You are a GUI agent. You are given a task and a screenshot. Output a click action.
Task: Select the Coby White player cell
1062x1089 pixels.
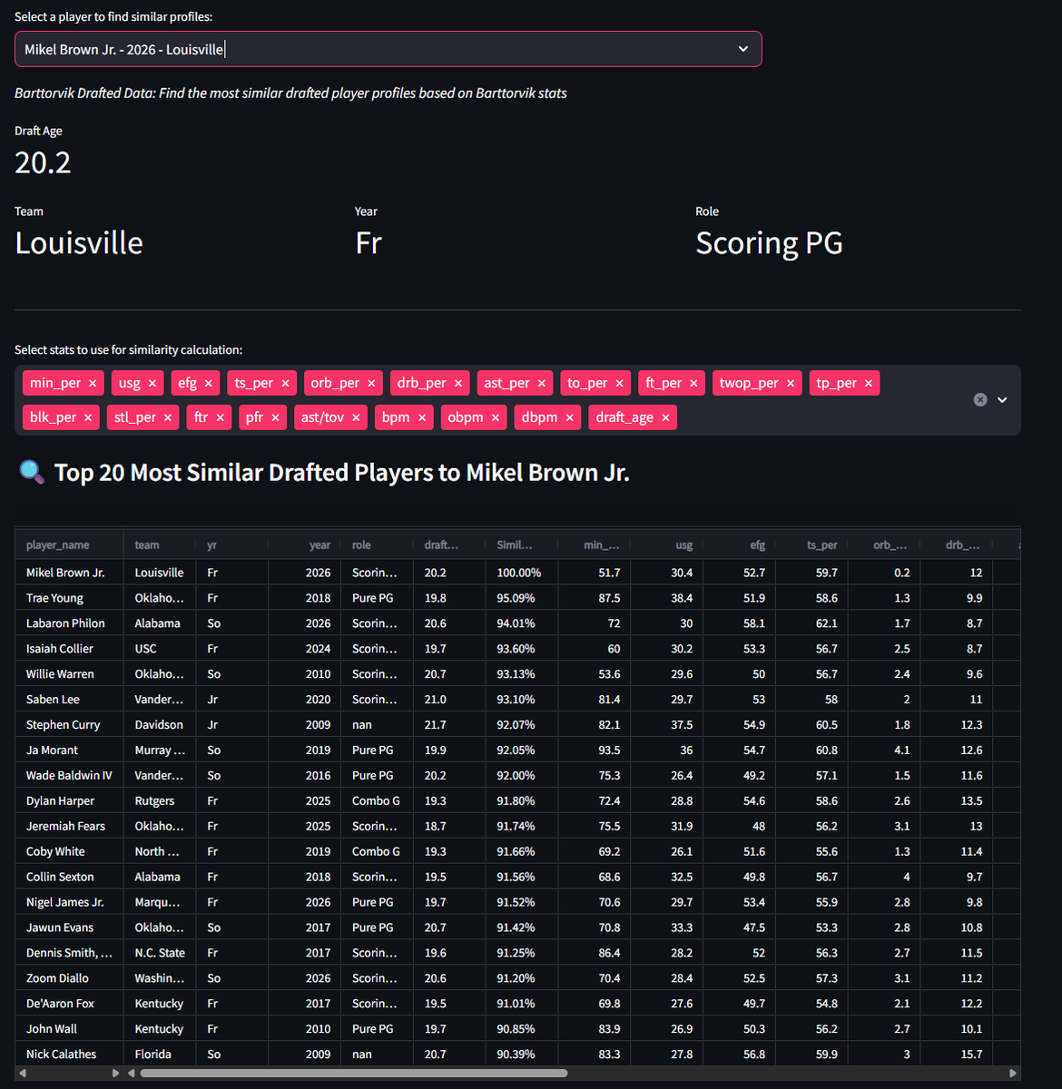69,852
